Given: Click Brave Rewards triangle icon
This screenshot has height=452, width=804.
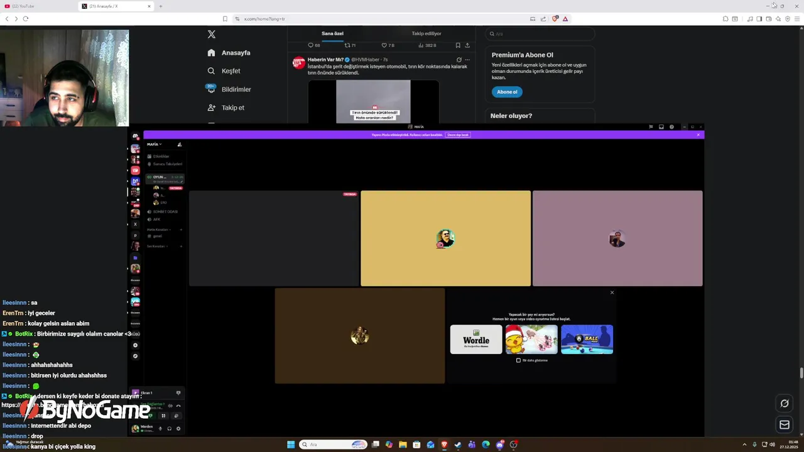Looking at the screenshot, I should (565, 19).
